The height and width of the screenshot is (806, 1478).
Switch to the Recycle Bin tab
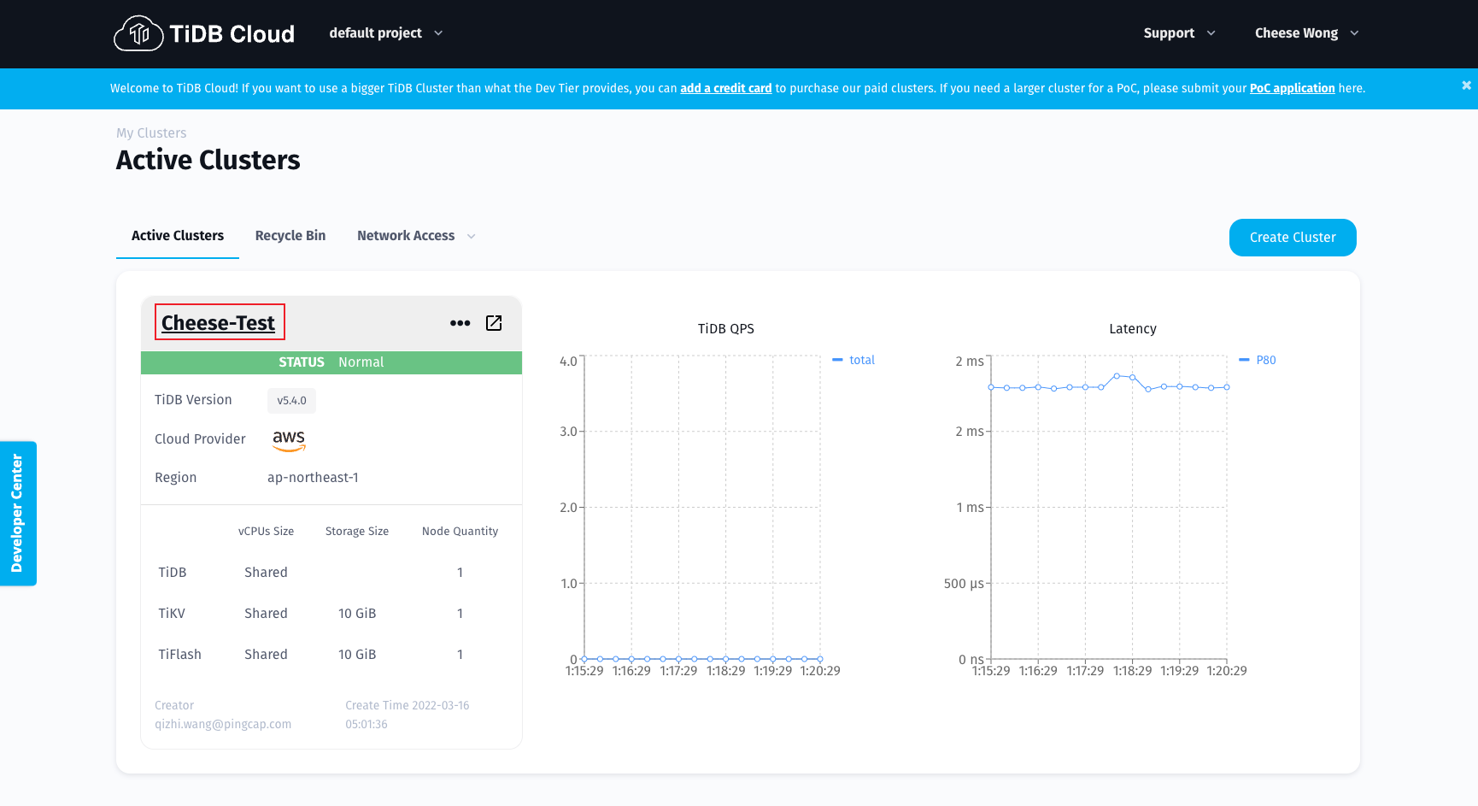click(290, 236)
